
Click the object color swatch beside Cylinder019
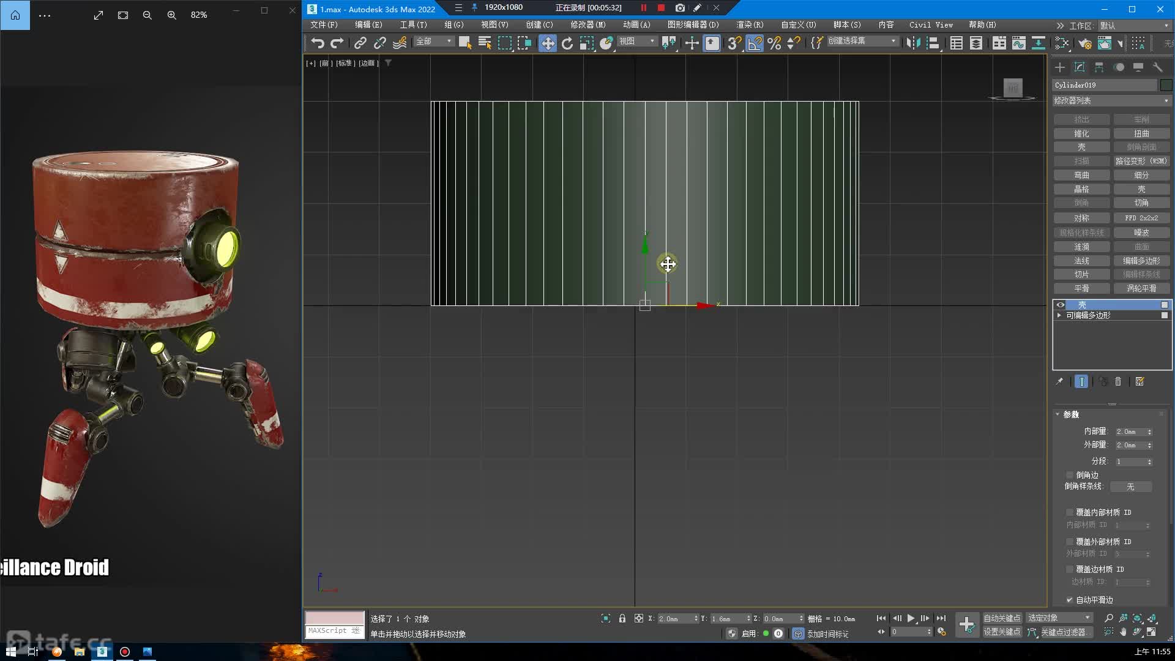point(1166,85)
